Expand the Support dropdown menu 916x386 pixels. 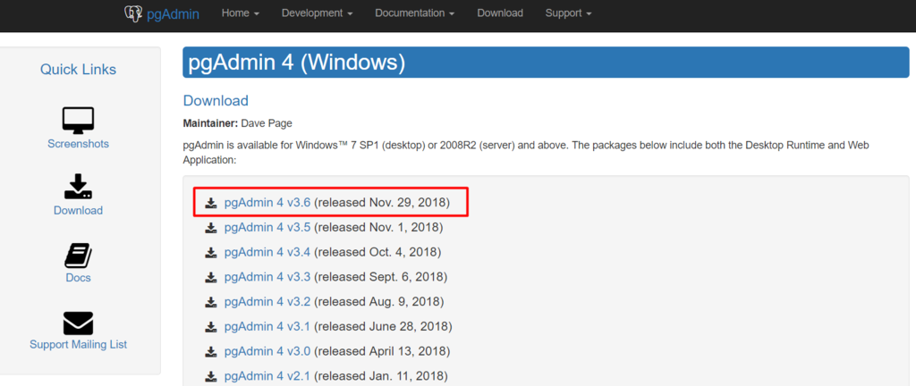point(568,13)
